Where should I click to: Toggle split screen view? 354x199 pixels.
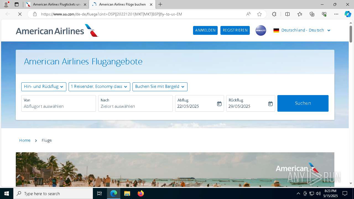287,14
